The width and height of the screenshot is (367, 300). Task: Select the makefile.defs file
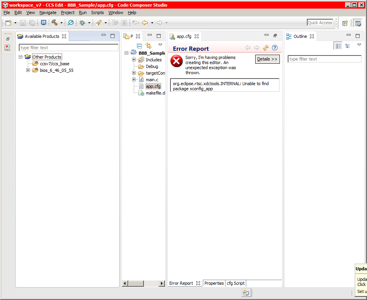pyautogui.click(x=155, y=93)
